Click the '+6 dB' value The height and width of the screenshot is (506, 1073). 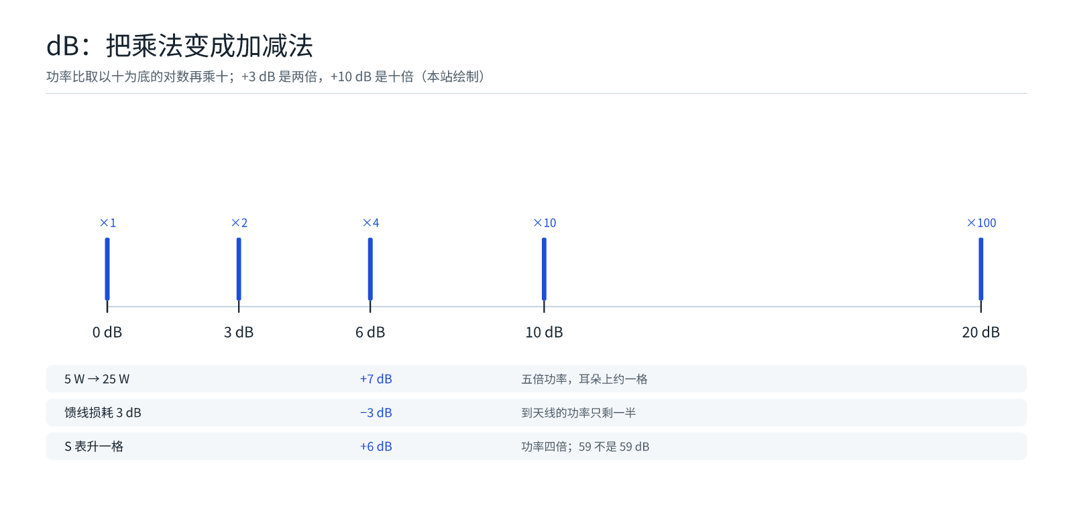pyautogui.click(x=376, y=446)
